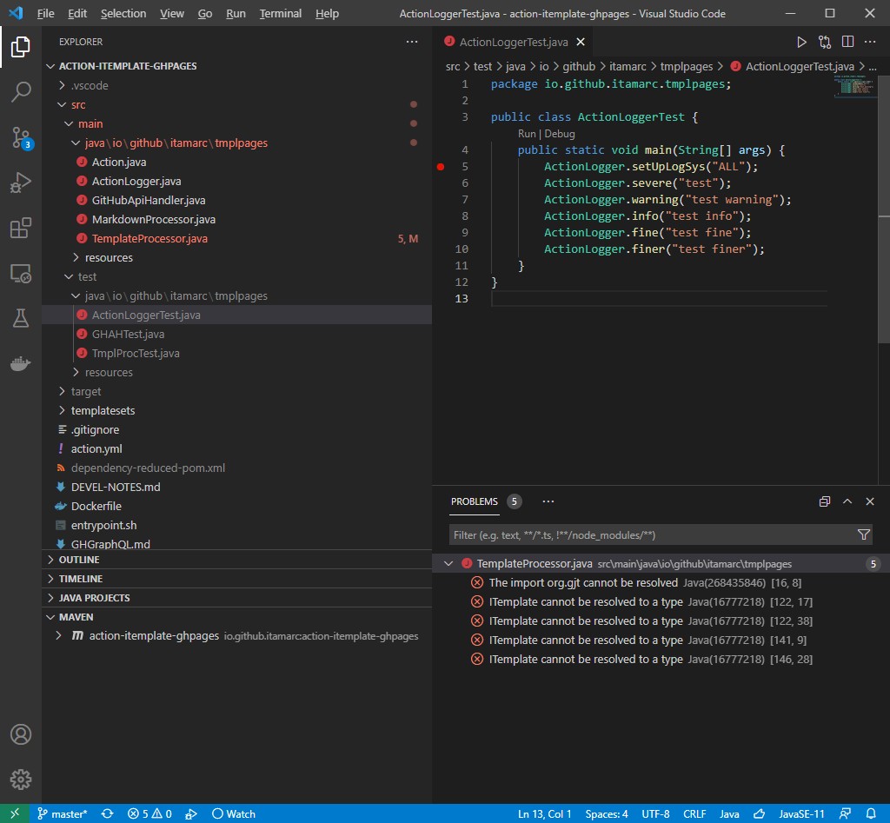The width and height of the screenshot is (890, 823).
Task: Click the Debug code lens link
Action: 560,134
